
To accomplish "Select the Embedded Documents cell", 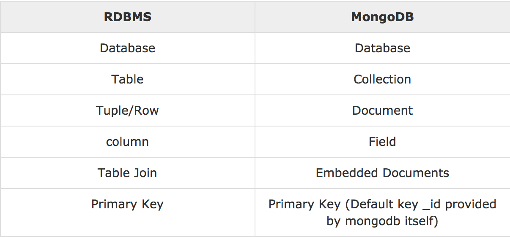I will (x=382, y=173).
